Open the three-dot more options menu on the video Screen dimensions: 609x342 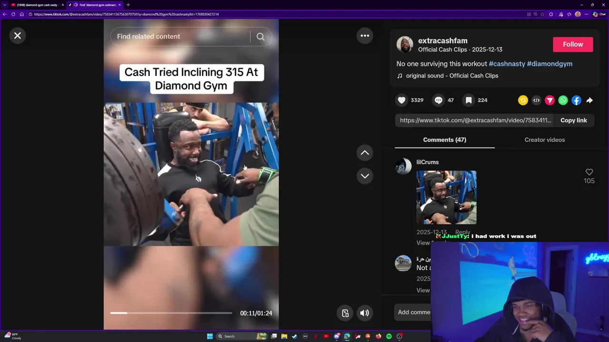[365, 36]
